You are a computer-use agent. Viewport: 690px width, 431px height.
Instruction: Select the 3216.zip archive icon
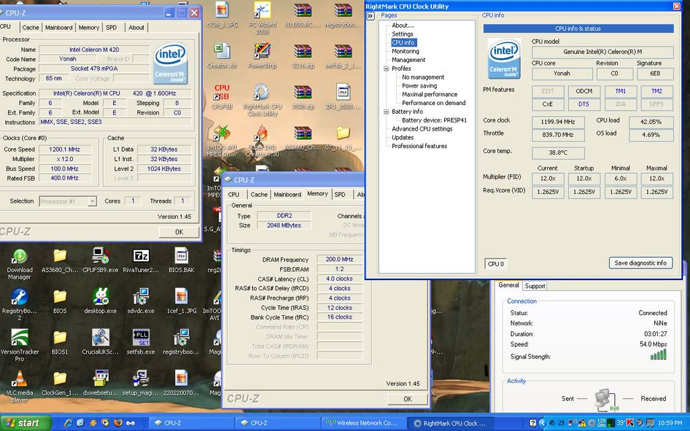pyautogui.click(x=303, y=56)
